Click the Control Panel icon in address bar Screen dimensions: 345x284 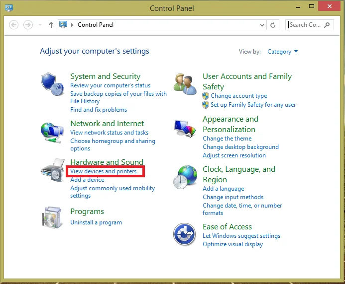pyautogui.click(x=63, y=25)
